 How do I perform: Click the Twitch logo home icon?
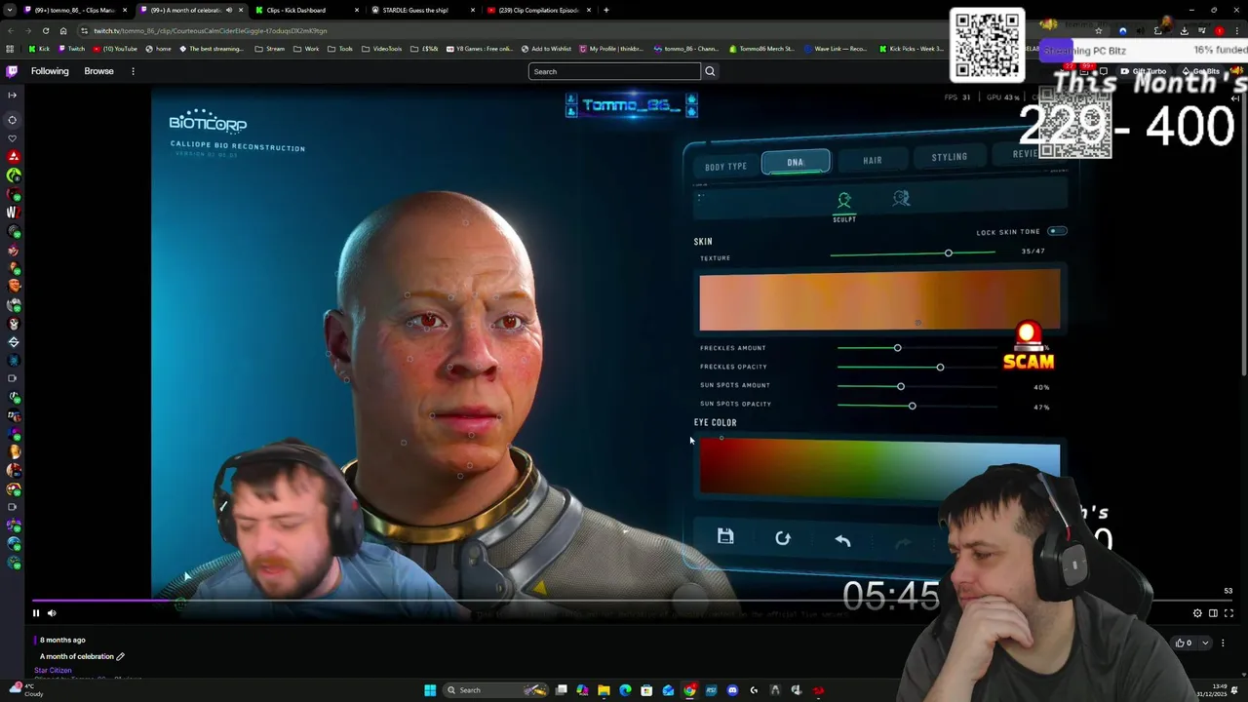pos(12,71)
